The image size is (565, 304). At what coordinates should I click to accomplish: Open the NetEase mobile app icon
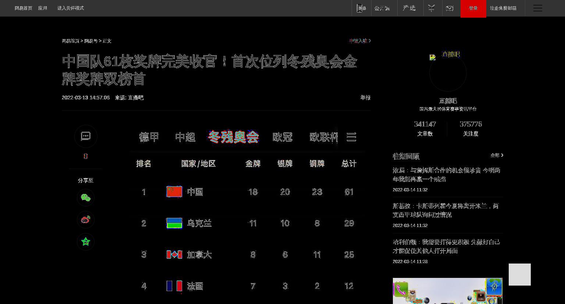point(361,8)
